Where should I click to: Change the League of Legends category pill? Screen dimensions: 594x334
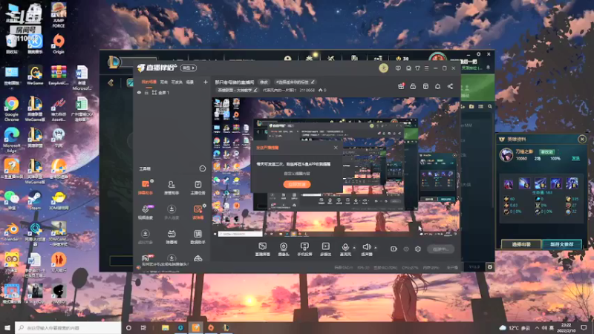[x=237, y=90]
